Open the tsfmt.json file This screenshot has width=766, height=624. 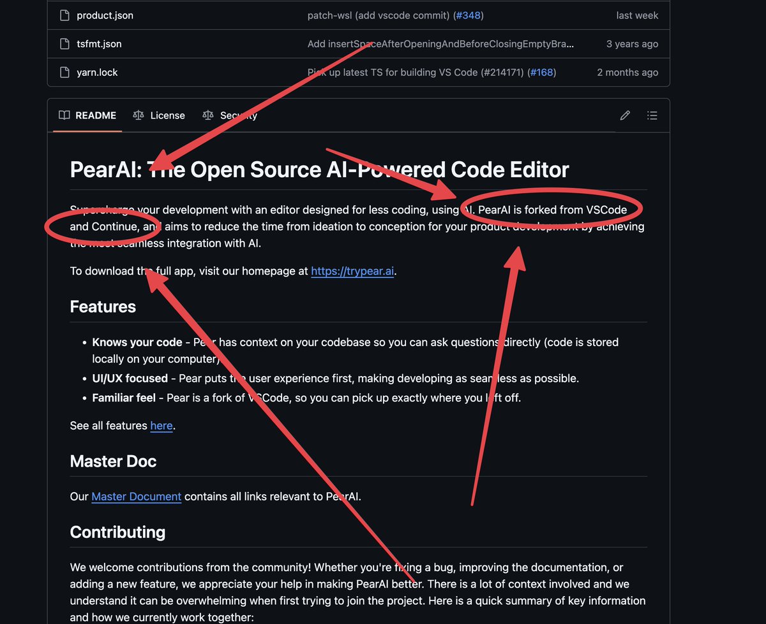(x=99, y=44)
